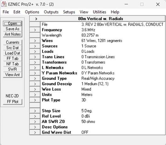Click the '0 dBi' ref level value
166x145 pixels.
[x=86, y=116]
